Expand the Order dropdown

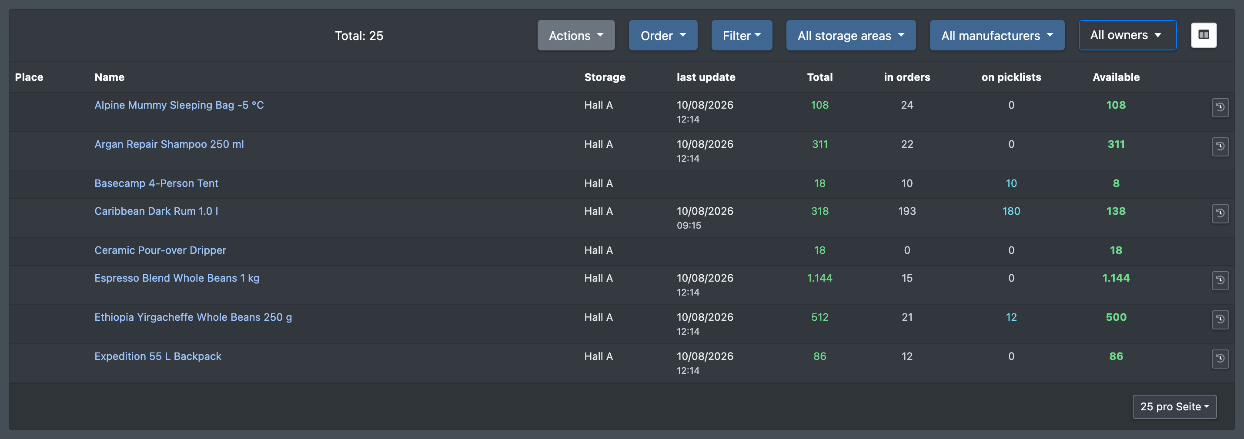pyautogui.click(x=663, y=35)
